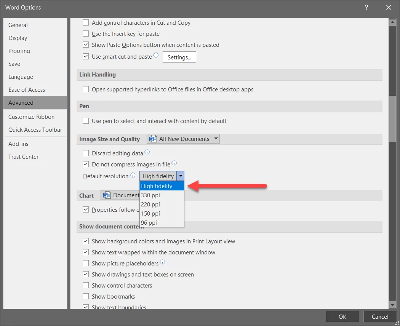Check Use the Insert key for paste
400x326 pixels.
click(x=86, y=34)
